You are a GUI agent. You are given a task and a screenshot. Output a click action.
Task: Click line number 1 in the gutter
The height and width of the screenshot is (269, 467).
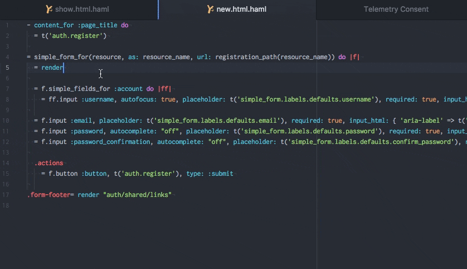[x=7, y=25]
